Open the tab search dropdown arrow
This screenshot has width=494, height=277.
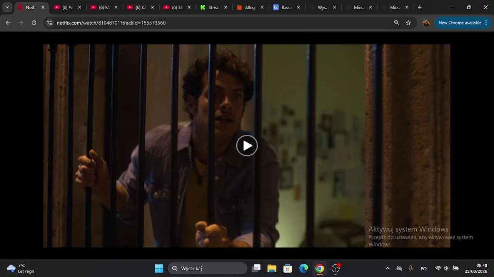pyautogui.click(x=7, y=7)
